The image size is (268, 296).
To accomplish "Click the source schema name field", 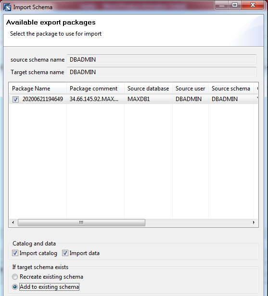I will (162, 60).
